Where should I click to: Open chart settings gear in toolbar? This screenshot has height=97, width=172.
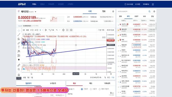pos(63,30)
